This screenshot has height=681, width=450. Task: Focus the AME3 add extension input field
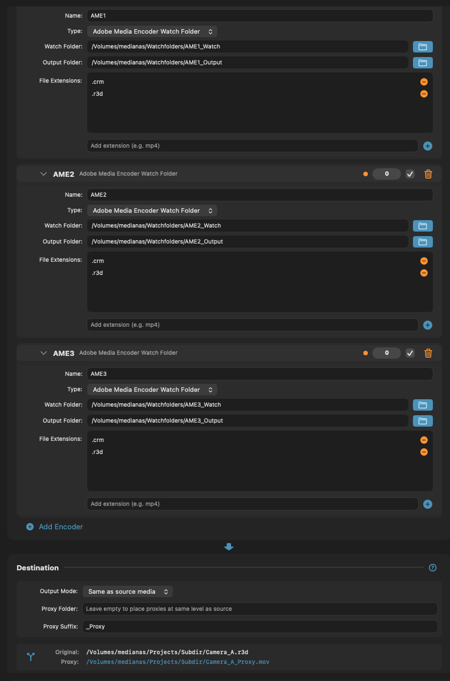point(251,504)
